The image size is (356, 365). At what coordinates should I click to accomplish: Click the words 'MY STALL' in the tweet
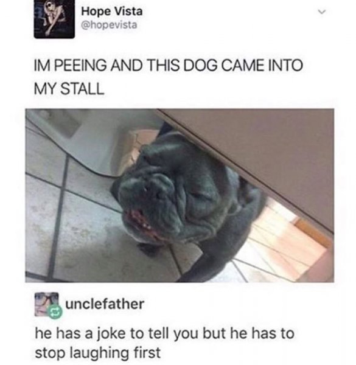(x=69, y=89)
